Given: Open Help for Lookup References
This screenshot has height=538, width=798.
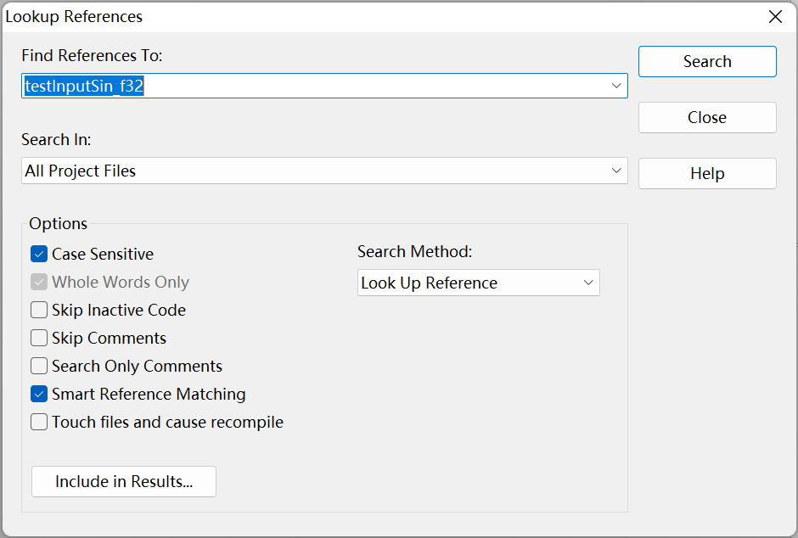Looking at the screenshot, I should (x=707, y=173).
